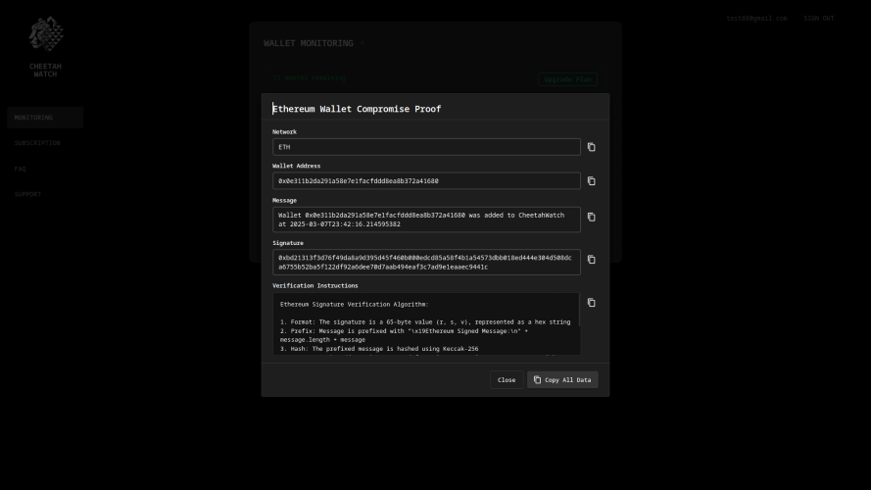The height and width of the screenshot is (490, 871).
Task: Click the WALLET MONITORING heading
Action: tap(309, 43)
